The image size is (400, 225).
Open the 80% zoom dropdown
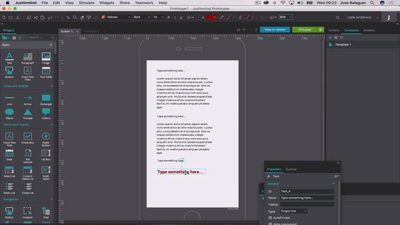(286, 17)
